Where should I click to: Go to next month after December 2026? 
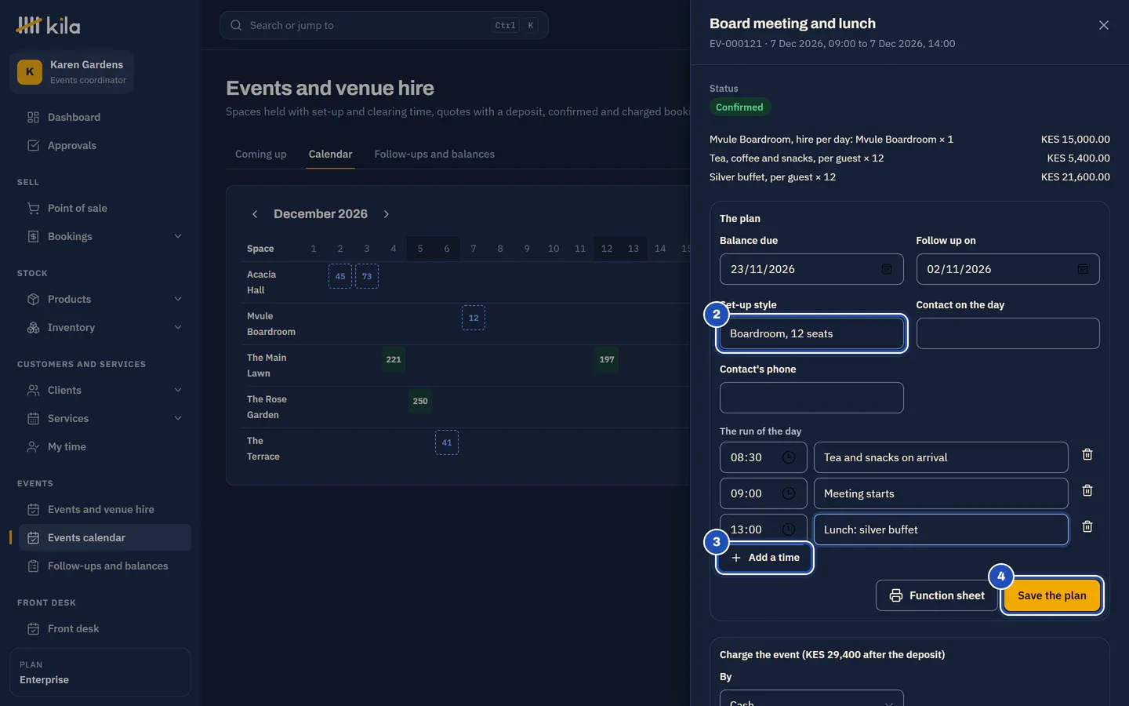[387, 214]
